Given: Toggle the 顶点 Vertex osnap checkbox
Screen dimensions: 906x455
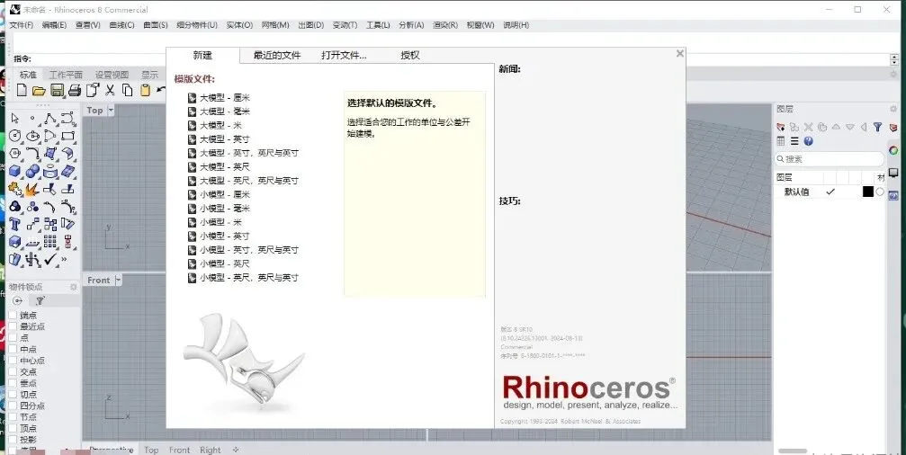Looking at the screenshot, I should click(13, 428).
